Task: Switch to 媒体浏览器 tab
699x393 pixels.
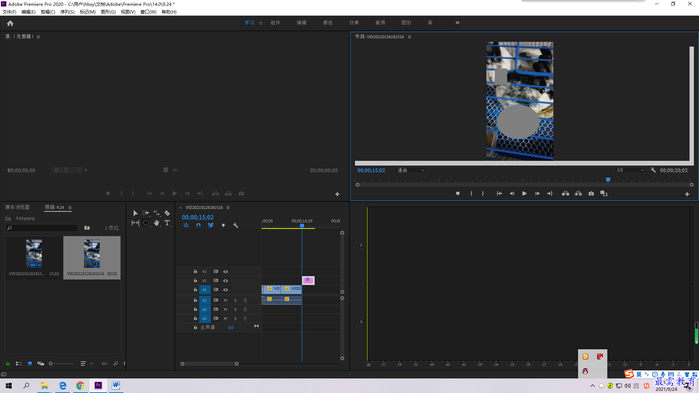Action: point(17,207)
